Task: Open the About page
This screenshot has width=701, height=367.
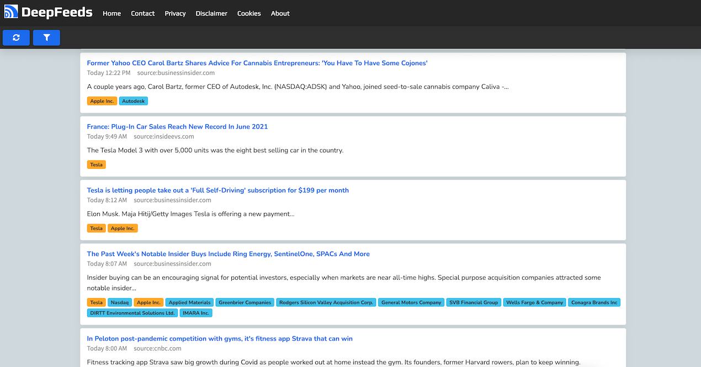Action: coord(280,13)
